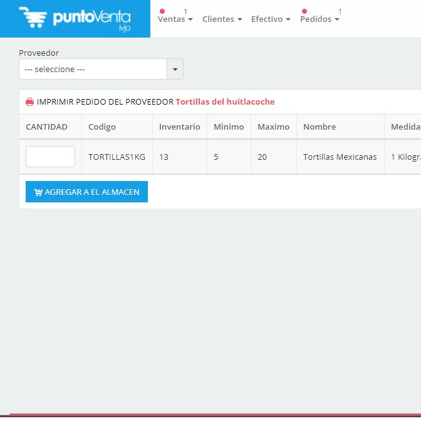Open the Pedidos menu
Screen dimensions: 421x421
(x=320, y=19)
